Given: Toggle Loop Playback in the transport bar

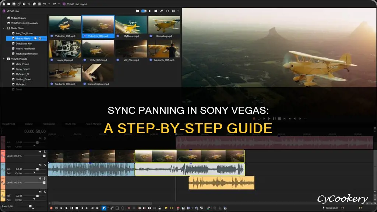Looking at the screenshot, I should (x=56, y=208).
